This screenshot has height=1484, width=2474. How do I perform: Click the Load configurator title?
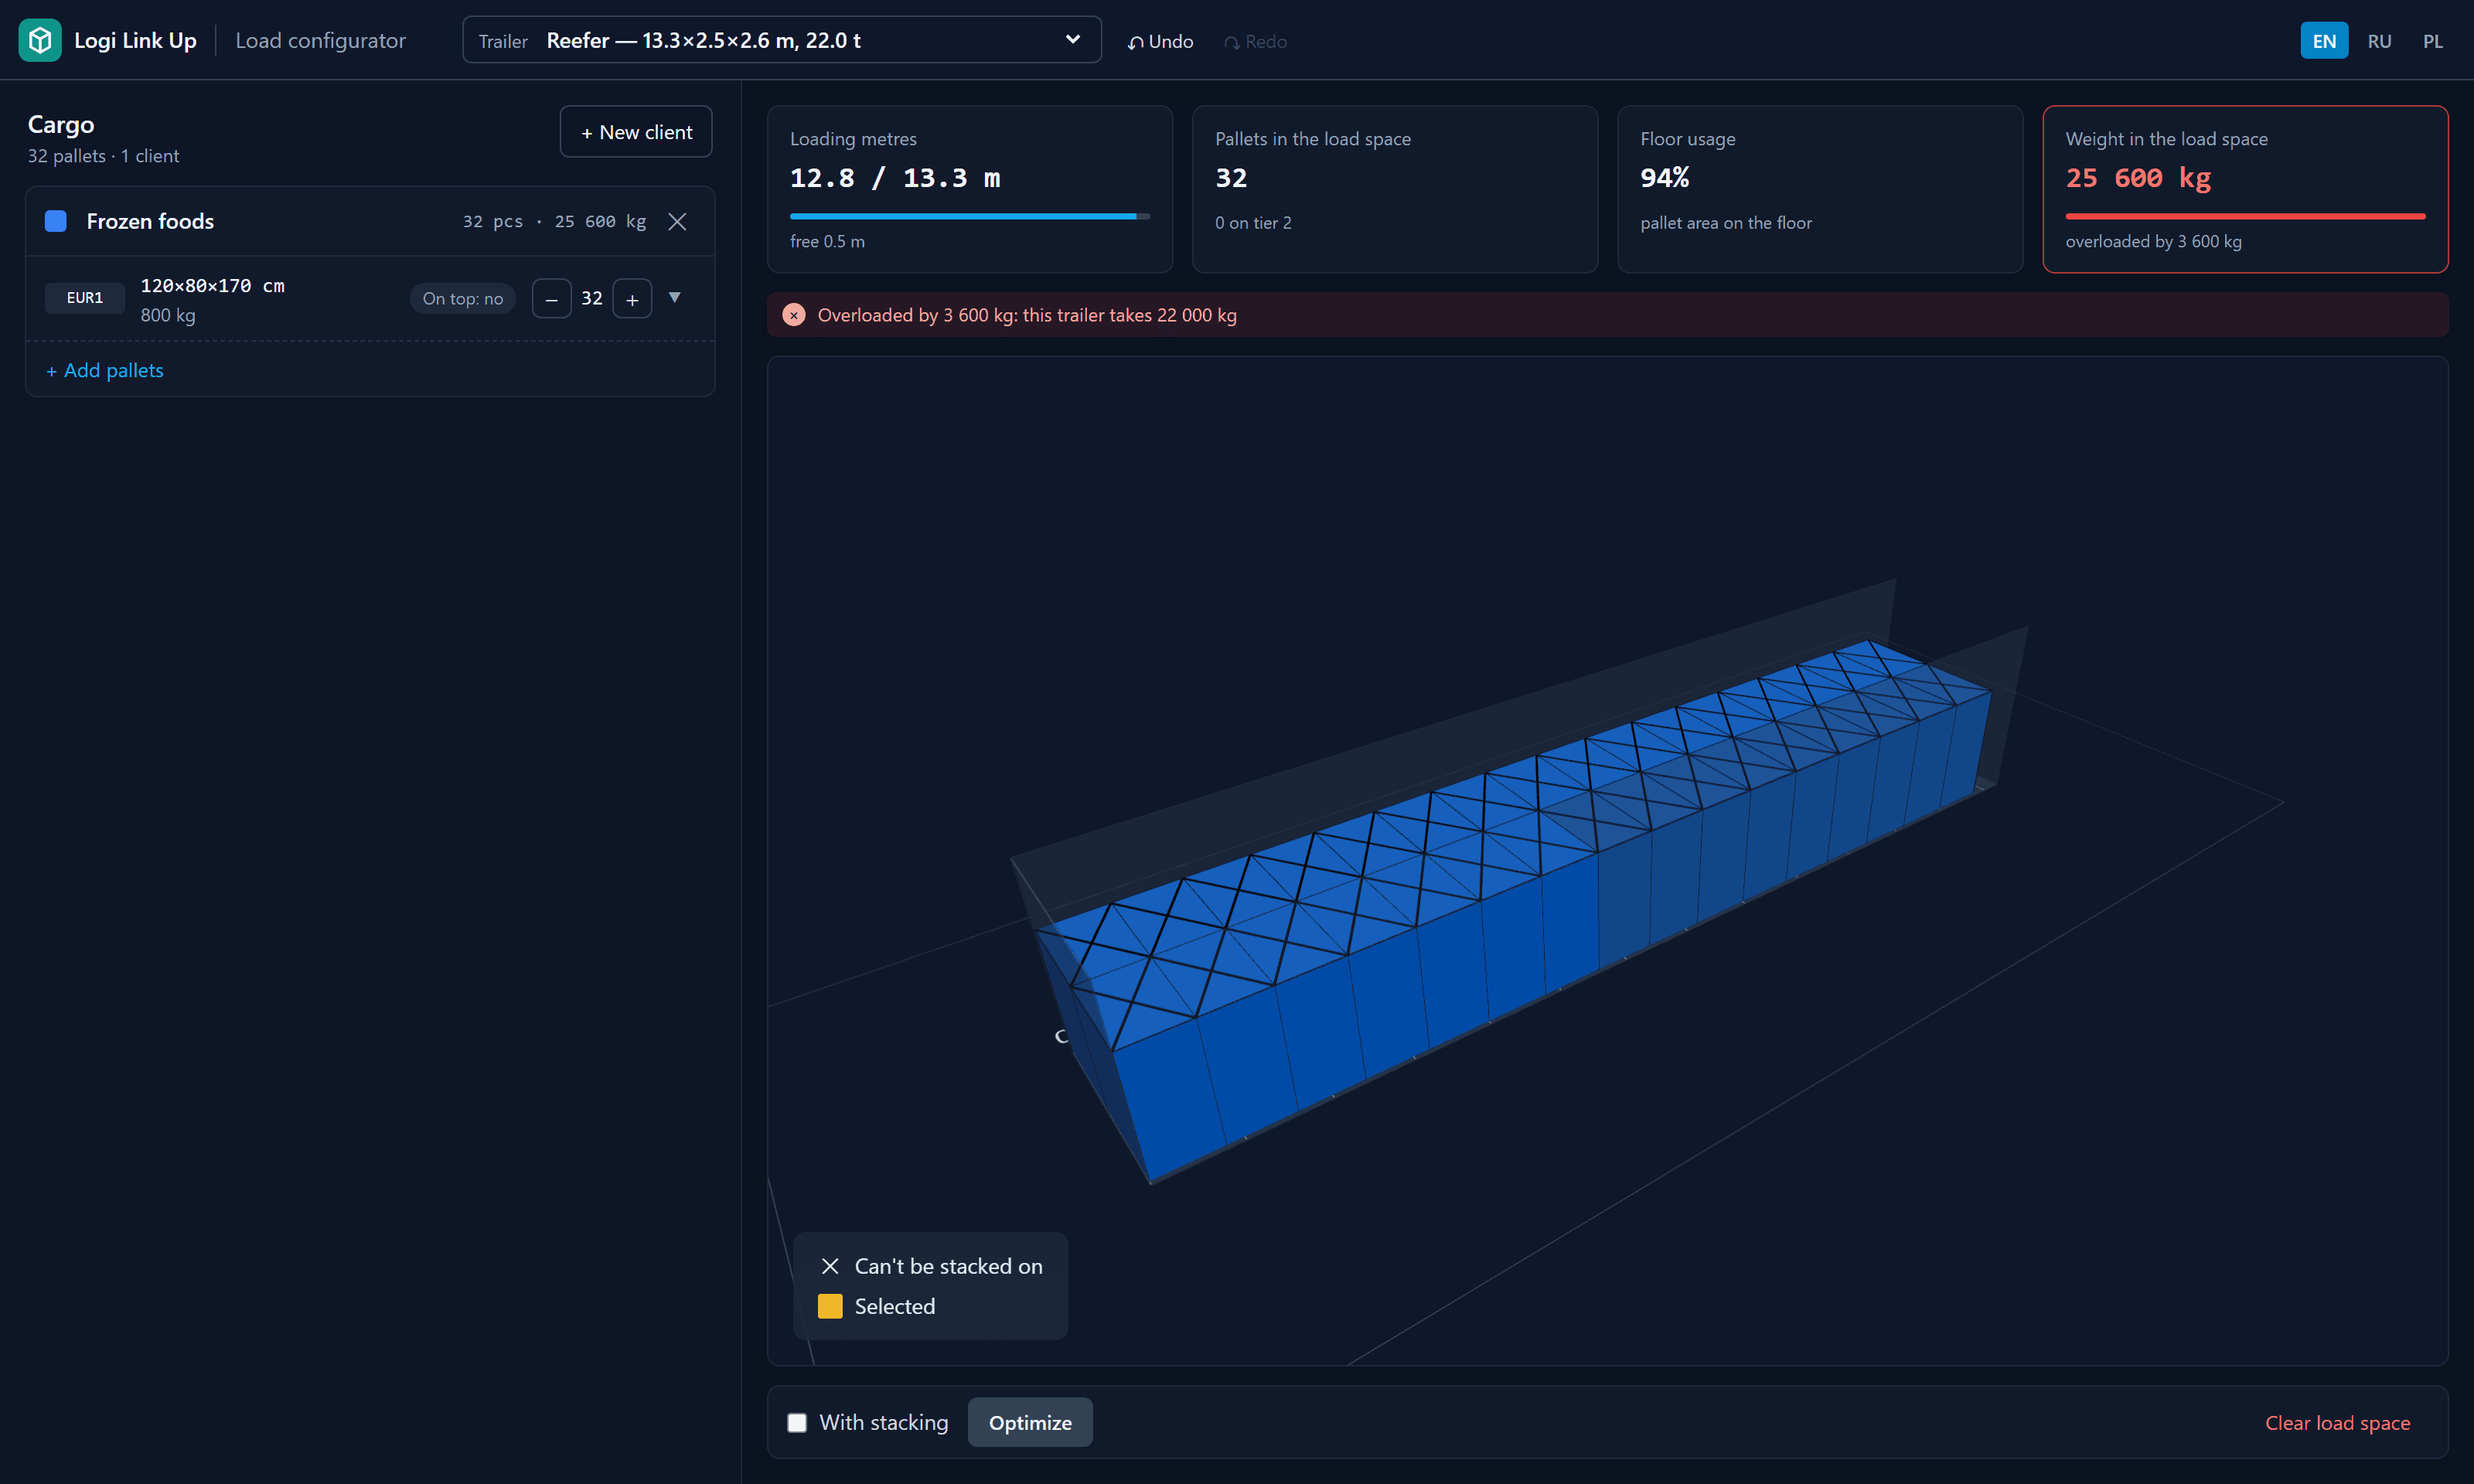tap(320, 40)
